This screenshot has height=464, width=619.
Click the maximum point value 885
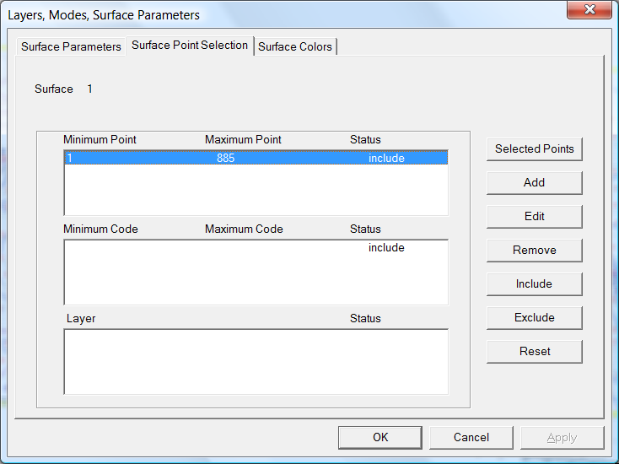(225, 158)
